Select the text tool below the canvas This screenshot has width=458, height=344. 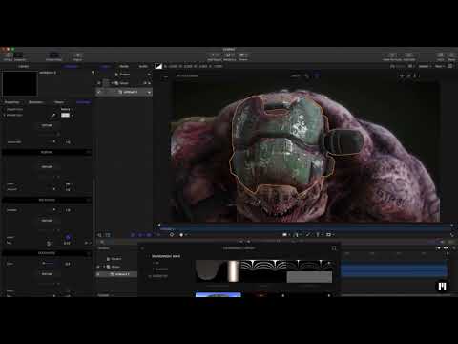tap(318, 235)
